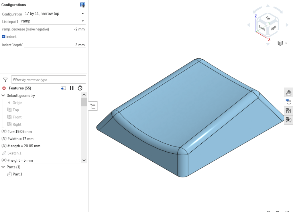293x212 pixels.
Task: Collapse the Default geometry group
Action: pyautogui.click(x=3, y=96)
